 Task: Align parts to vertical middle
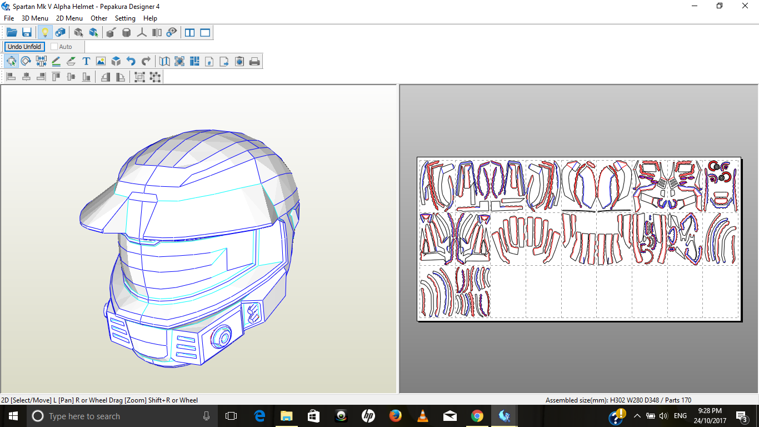coord(71,77)
